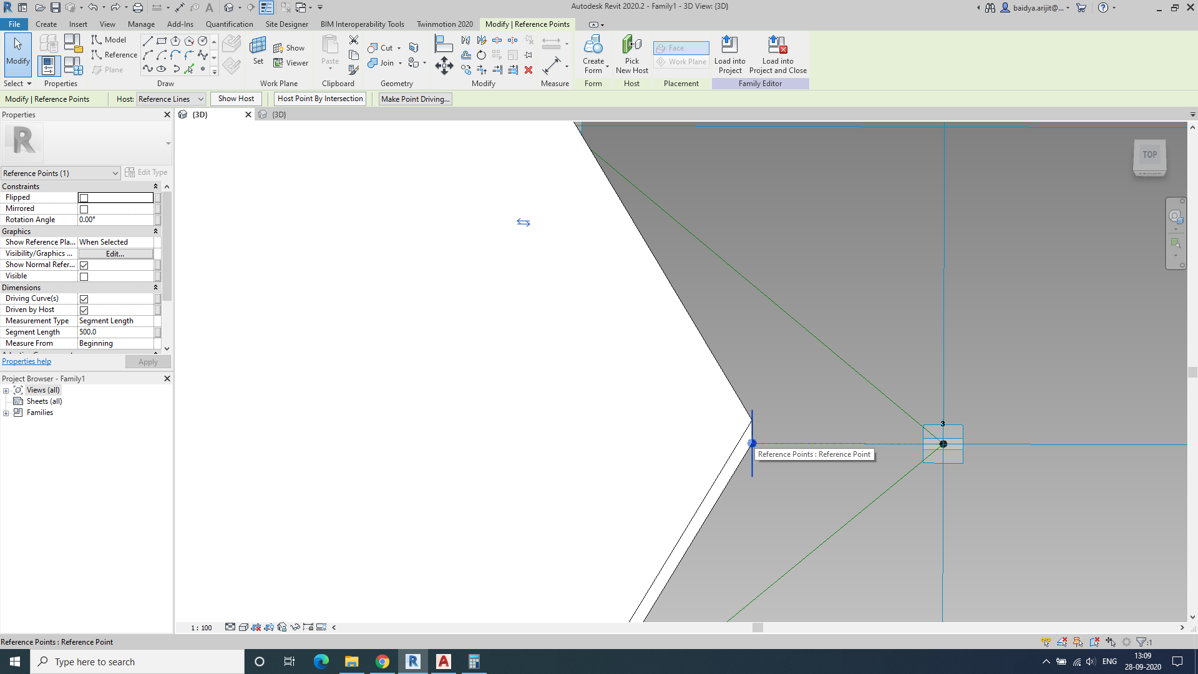Click the 1:100 scale control
The image size is (1198, 674).
200,628
